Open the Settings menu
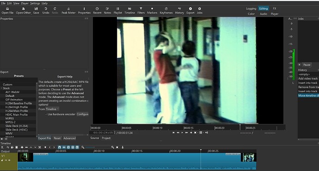 [x=35, y=3]
